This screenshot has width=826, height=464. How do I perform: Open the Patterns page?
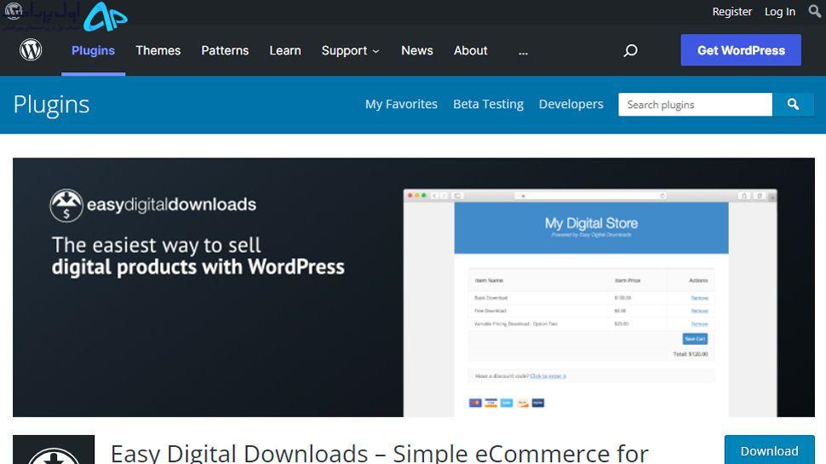coord(225,50)
